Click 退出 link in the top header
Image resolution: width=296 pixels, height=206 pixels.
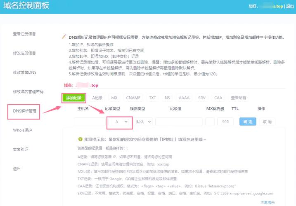pos(290,6)
